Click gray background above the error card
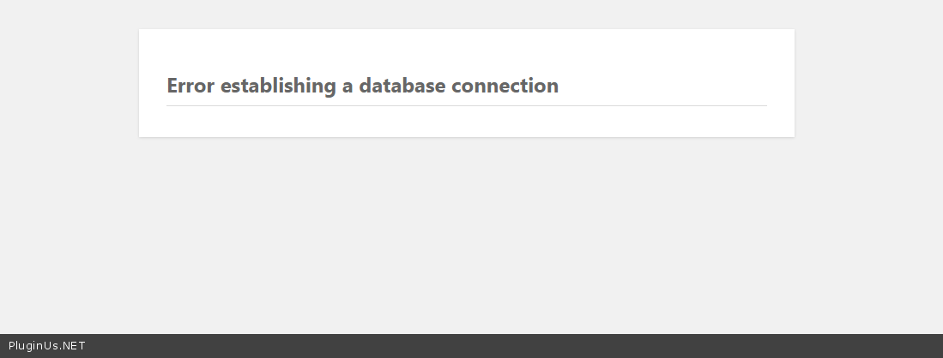 point(466,14)
